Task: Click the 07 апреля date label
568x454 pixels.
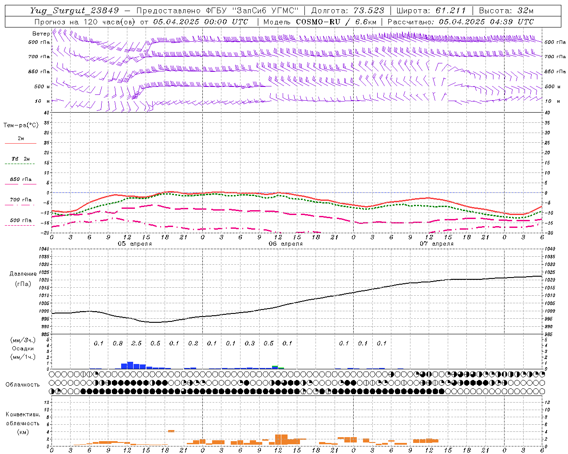Action: point(437,244)
